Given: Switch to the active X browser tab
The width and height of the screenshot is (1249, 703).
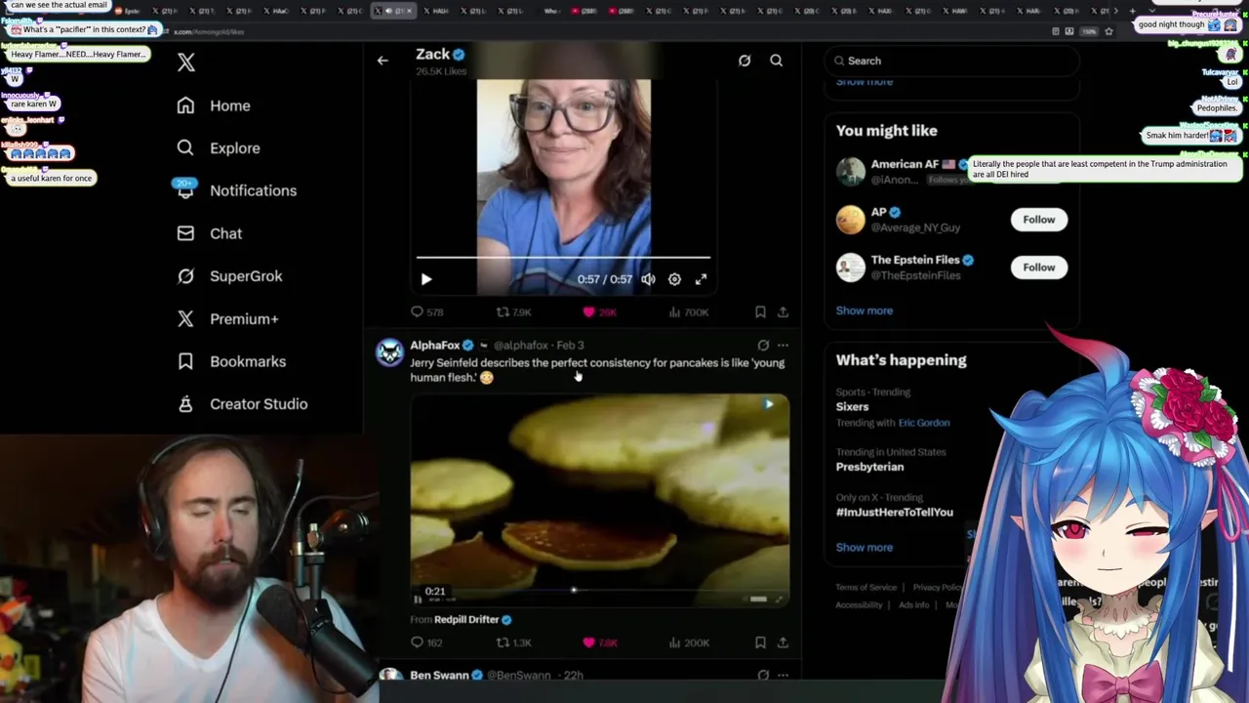Looking at the screenshot, I should [394, 11].
